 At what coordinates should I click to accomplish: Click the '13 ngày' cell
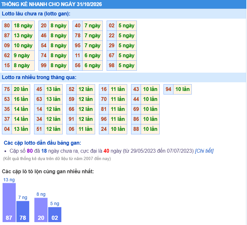(x=23, y=35)
